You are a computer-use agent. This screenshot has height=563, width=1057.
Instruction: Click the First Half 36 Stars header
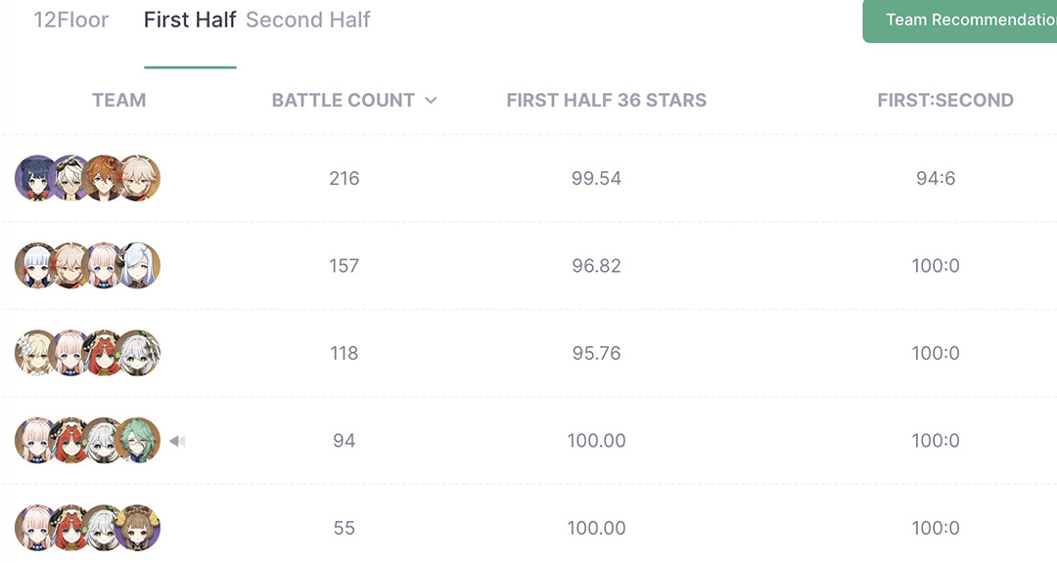[x=606, y=101]
